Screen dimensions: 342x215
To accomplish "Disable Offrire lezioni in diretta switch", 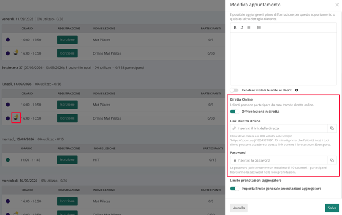I will point(235,112).
